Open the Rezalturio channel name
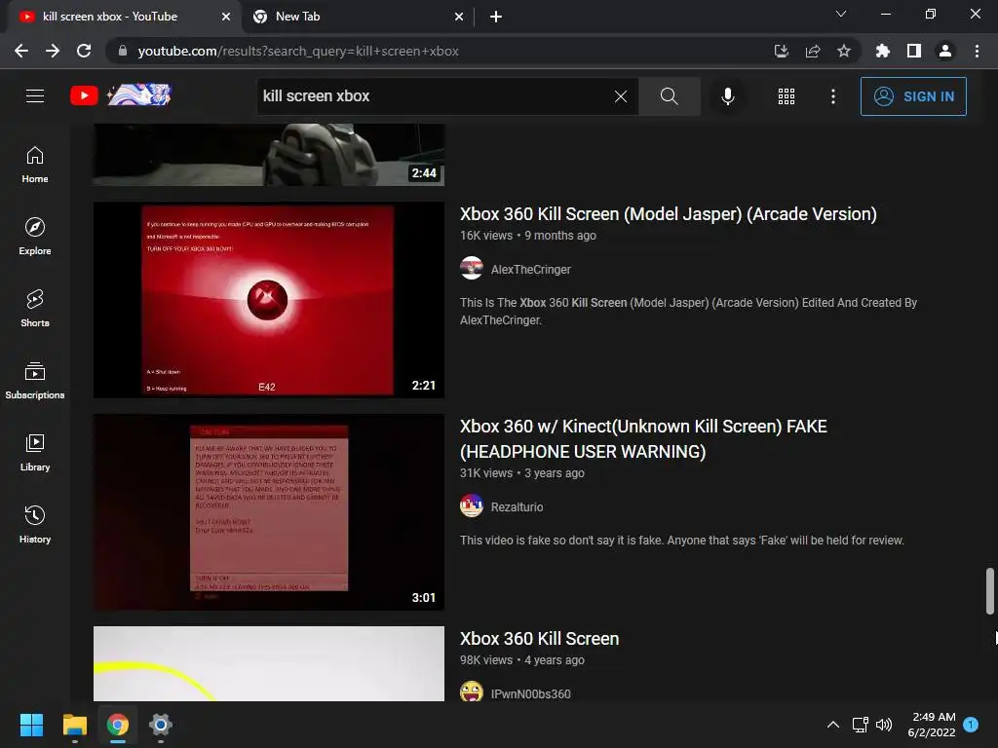998x748 pixels. point(517,506)
